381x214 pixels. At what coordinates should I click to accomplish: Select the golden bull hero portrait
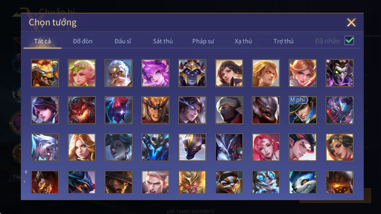click(x=45, y=73)
